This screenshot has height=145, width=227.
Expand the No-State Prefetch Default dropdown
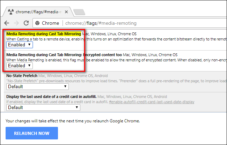coord(38,86)
